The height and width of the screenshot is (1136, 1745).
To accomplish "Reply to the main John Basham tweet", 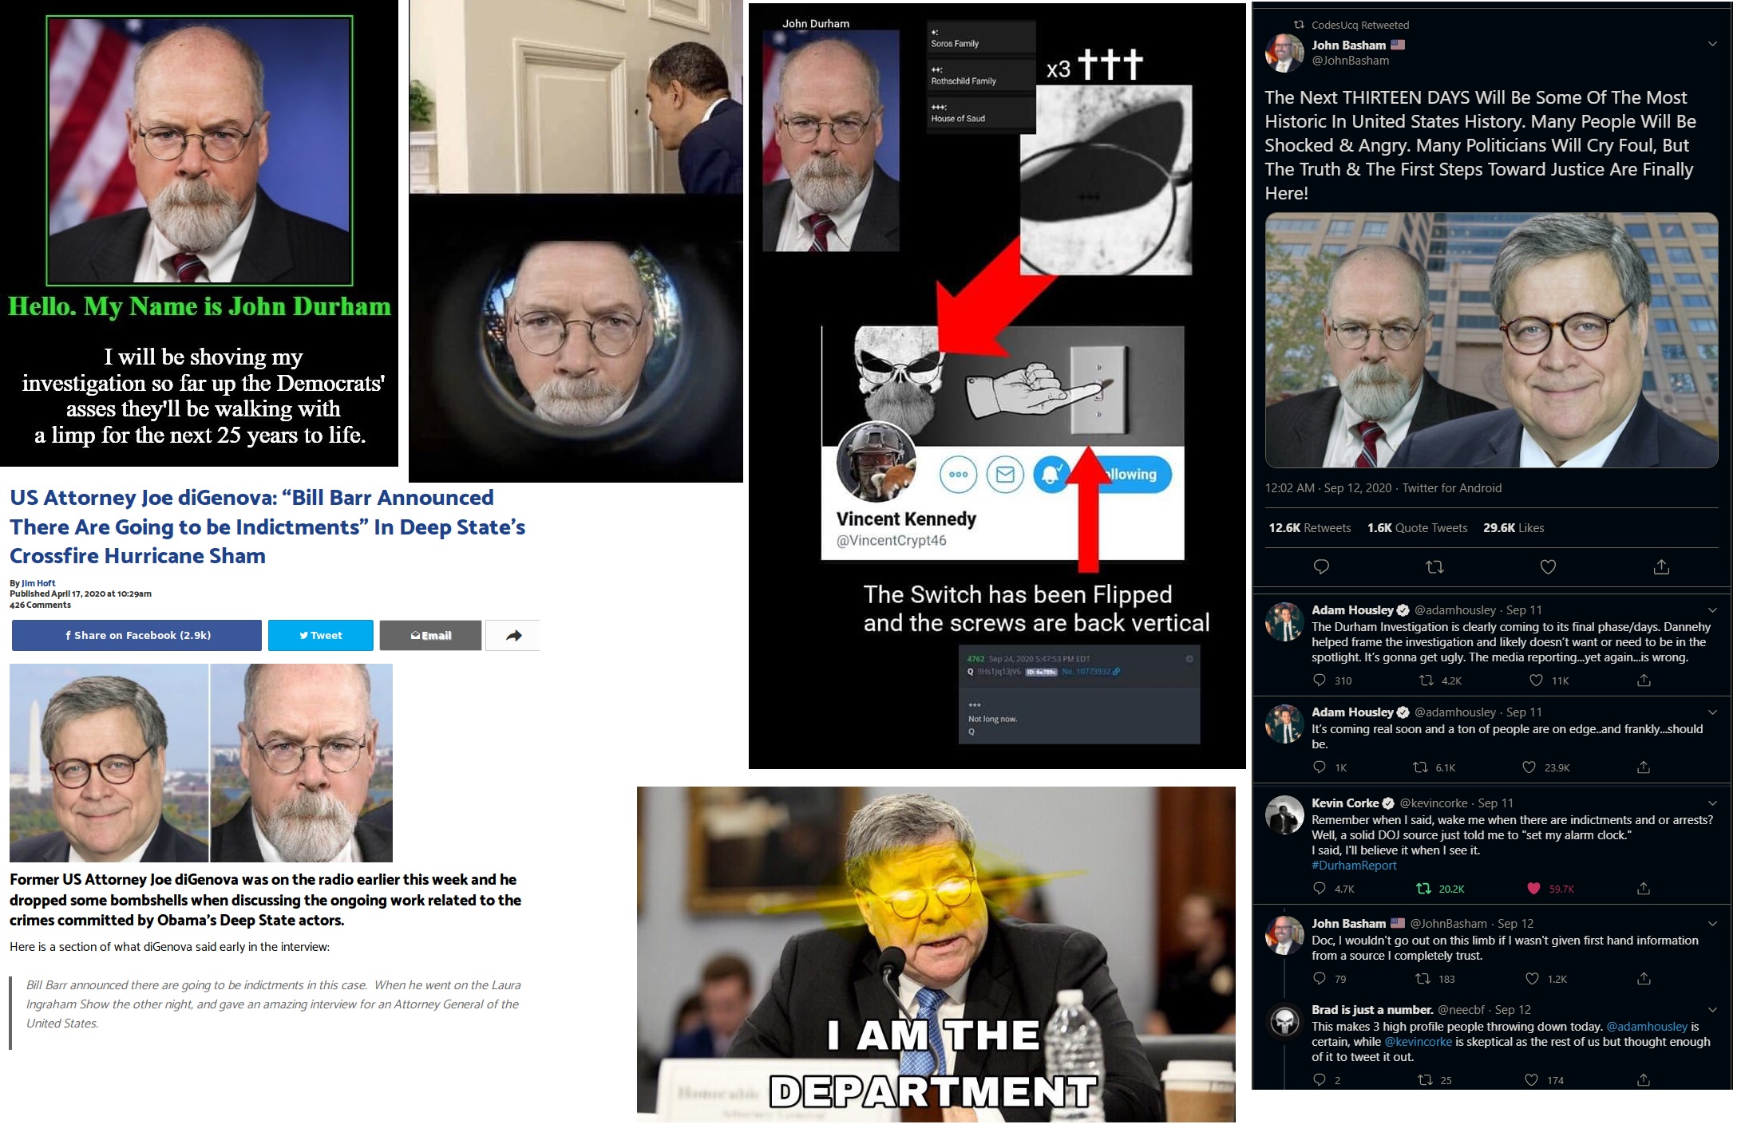I will 1321,567.
